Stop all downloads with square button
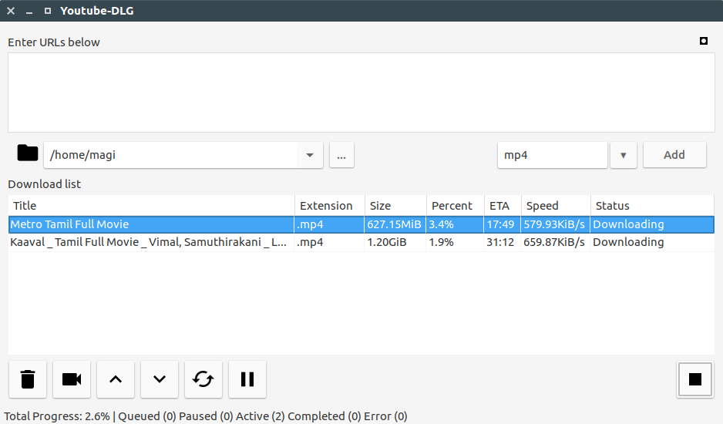This screenshot has width=723, height=424. (x=695, y=379)
